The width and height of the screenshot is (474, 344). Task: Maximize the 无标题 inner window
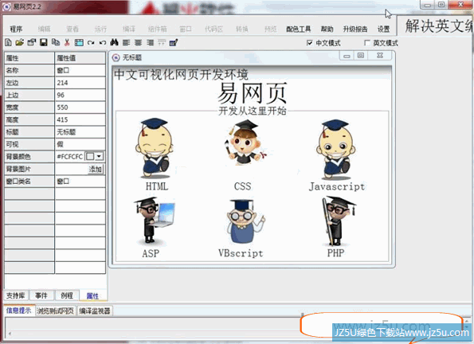(x=361, y=56)
